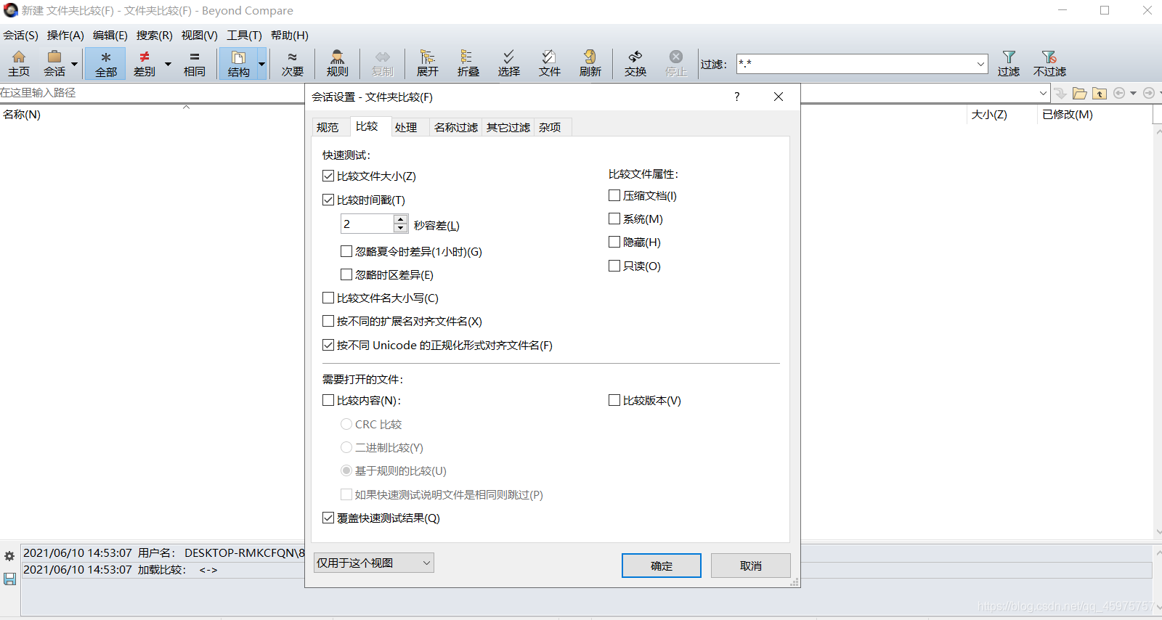Toggle the Unicode 正规化形式对齐文件名(F) checkbox
1162x620 pixels.
pyautogui.click(x=328, y=345)
